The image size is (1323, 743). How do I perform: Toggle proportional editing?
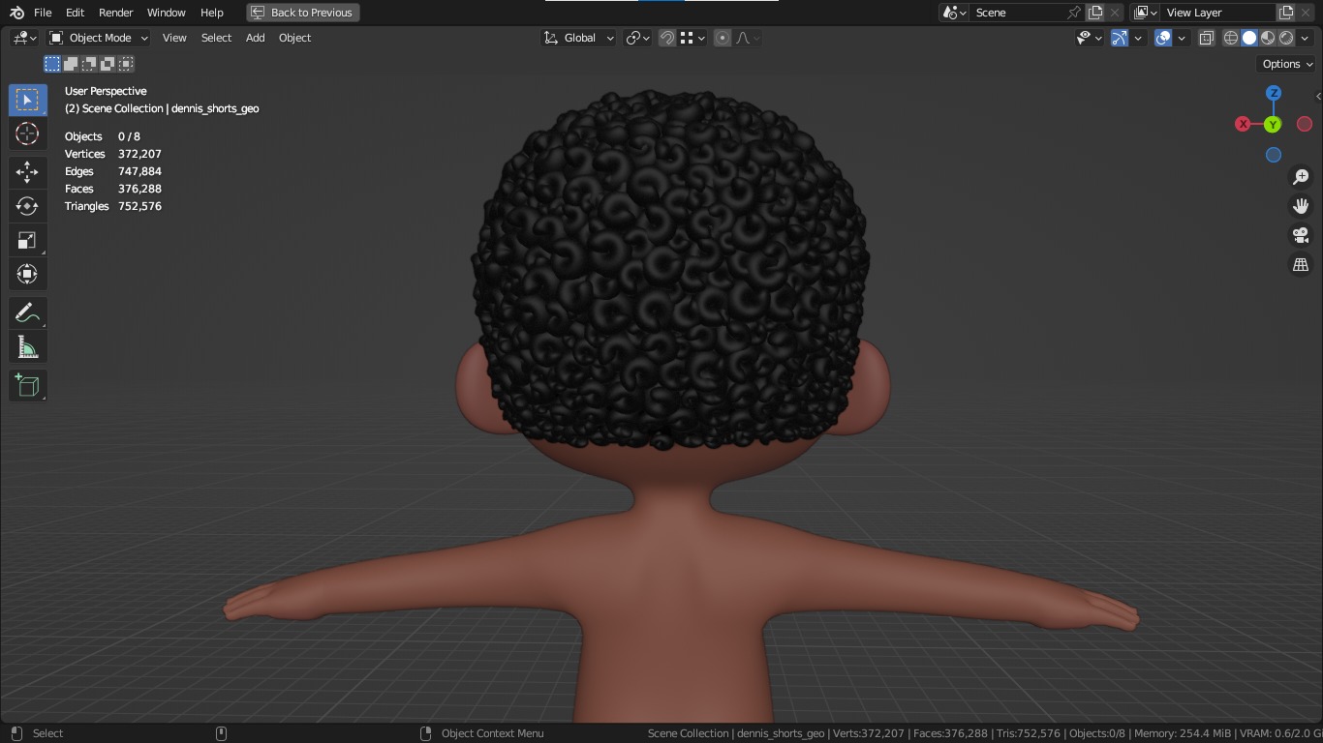tap(723, 38)
